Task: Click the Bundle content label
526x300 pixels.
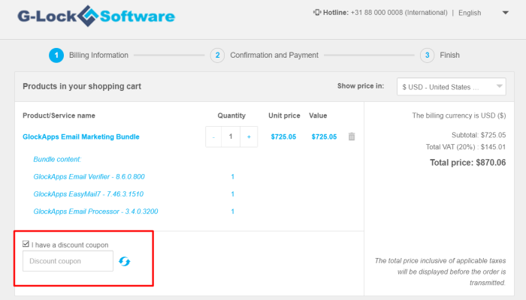Action: 57,159
